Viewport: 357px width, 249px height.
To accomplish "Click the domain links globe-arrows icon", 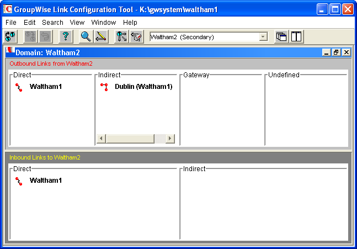I will pyautogui.click(x=121, y=36).
